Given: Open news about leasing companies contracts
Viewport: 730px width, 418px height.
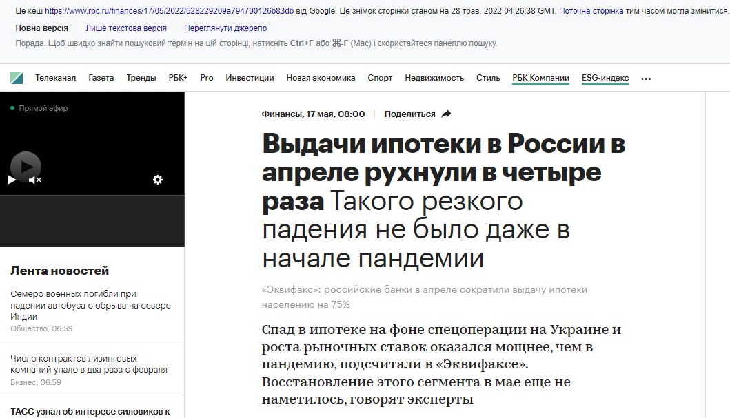Looking at the screenshot, I should pos(89,364).
